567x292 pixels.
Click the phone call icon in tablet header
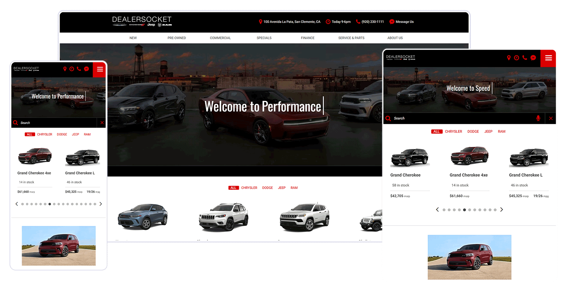525,58
